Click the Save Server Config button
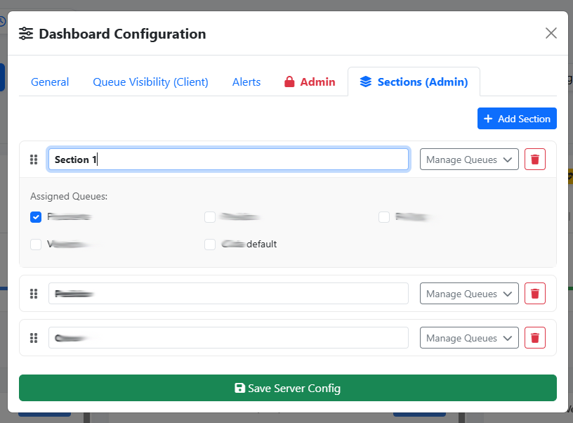Screen dimensions: 573x423 pos(288,388)
